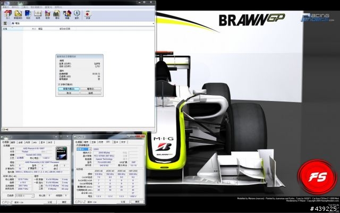
Task: Click the XMP-2000 column header in SPD timings
Action: [133, 171]
